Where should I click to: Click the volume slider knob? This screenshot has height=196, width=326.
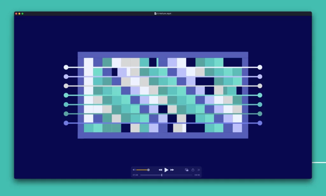pos(148,170)
